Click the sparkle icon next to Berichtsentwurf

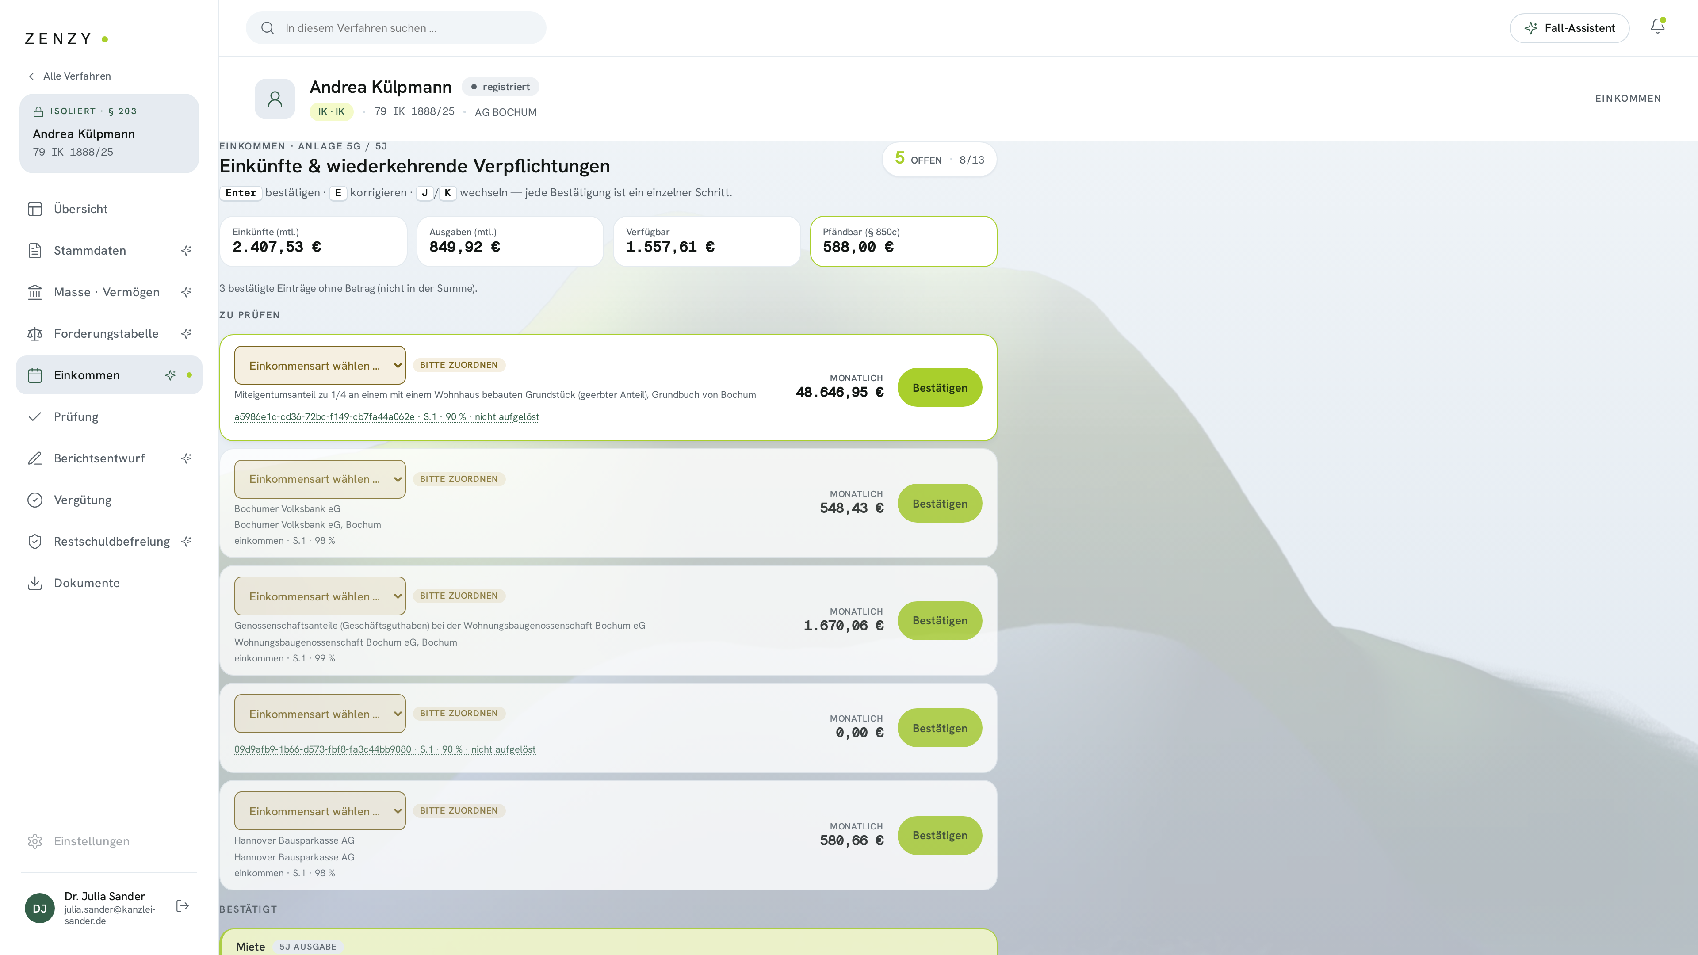187,458
